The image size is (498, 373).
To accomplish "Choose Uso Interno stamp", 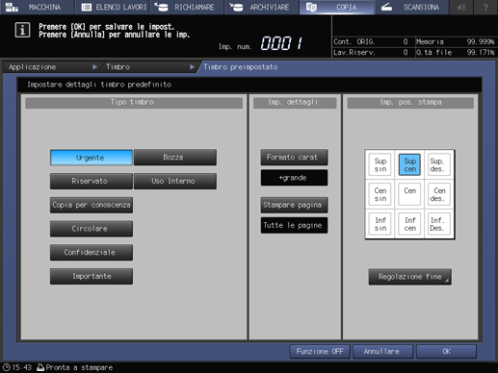I will pos(175,181).
